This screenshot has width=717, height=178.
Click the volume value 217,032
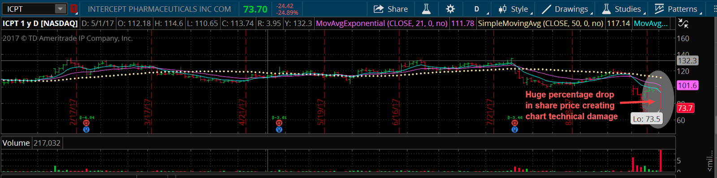tap(47, 143)
